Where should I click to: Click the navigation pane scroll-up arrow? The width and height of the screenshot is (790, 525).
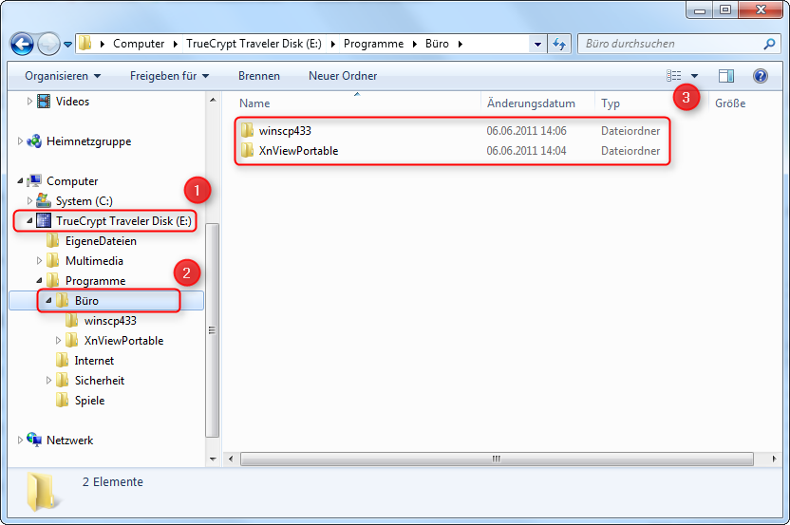point(213,101)
